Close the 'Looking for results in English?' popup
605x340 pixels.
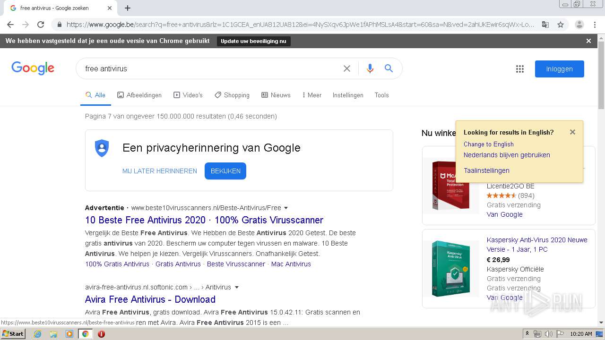pyautogui.click(x=572, y=132)
